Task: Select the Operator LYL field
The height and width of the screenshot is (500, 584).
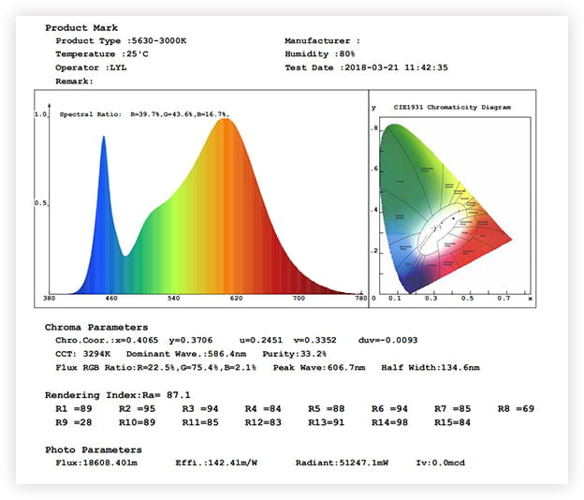Action: click(91, 67)
